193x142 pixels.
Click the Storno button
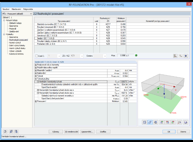(x=183, y=132)
